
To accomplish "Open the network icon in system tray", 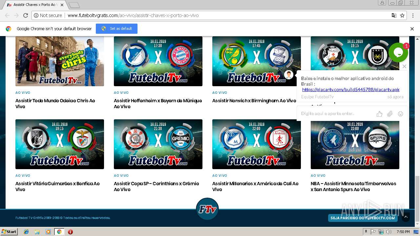I will [381, 232].
